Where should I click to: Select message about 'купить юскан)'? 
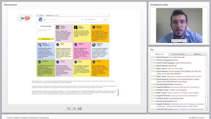(184, 76)
